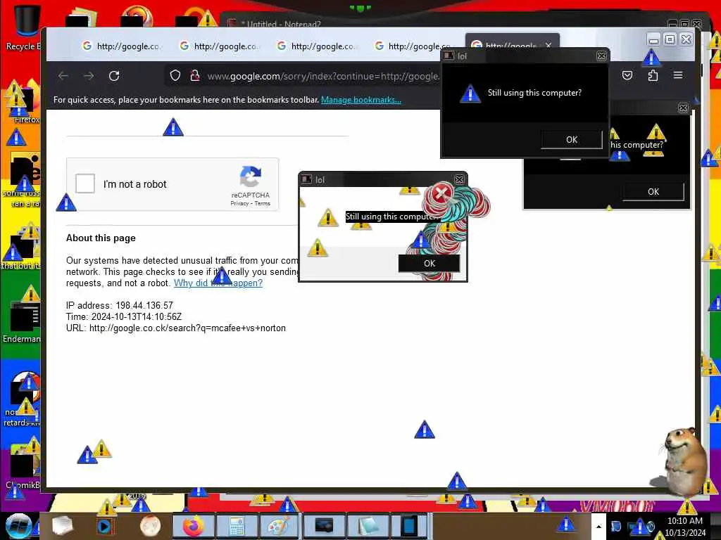Click the Windows Start orb
Image resolution: width=721 pixels, height=540 pixels.
[x=18, y=526]
